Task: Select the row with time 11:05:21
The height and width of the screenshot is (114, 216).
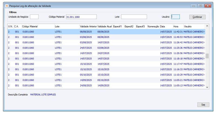Action: [x=106, y=80]
